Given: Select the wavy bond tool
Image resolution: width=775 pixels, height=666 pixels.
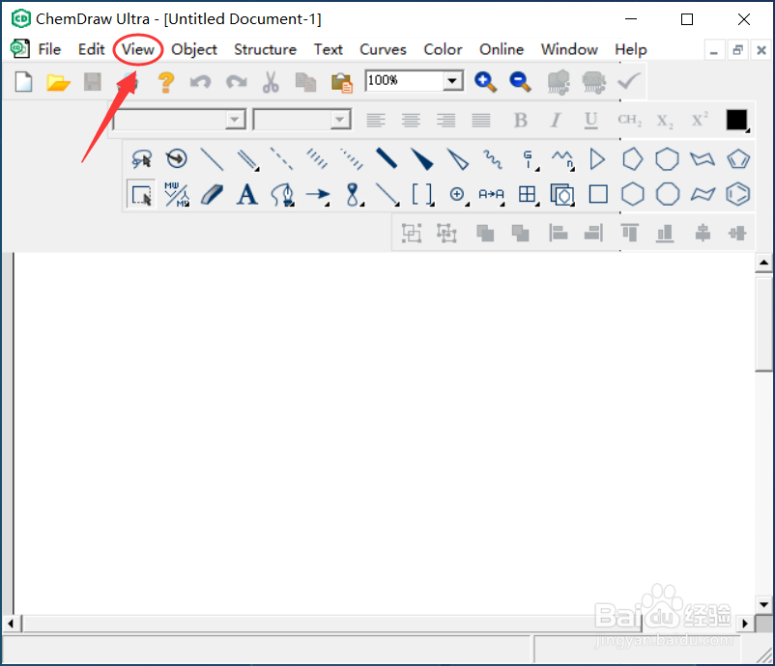Looking at the screenshot, I should click(492, 159).
